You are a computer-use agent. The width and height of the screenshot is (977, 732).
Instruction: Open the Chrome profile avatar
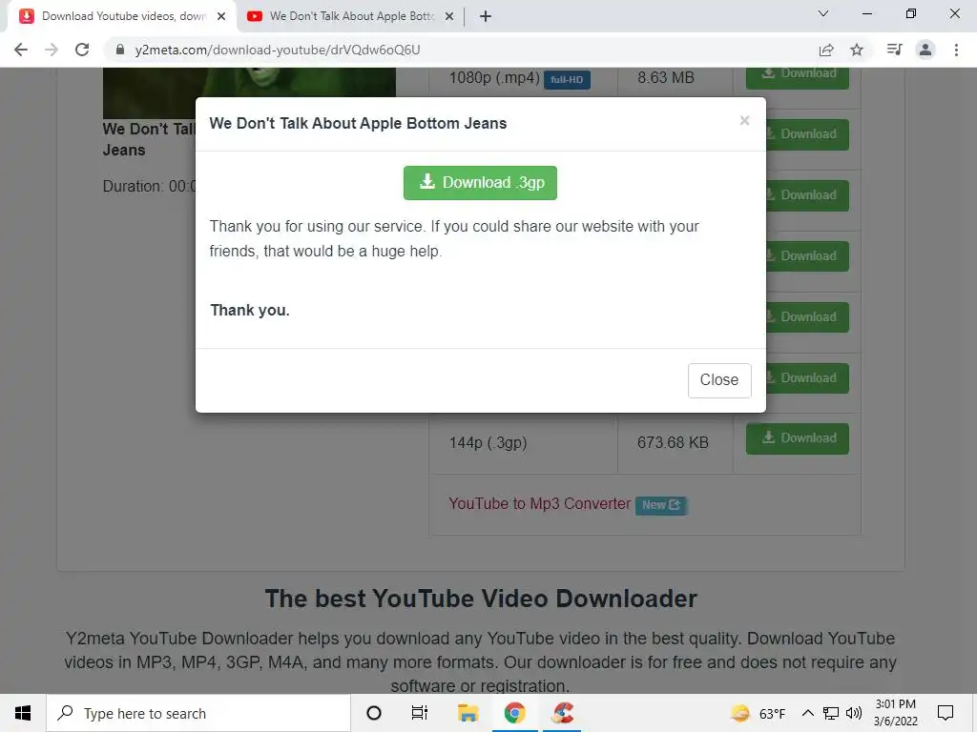(x=925, y=50)
